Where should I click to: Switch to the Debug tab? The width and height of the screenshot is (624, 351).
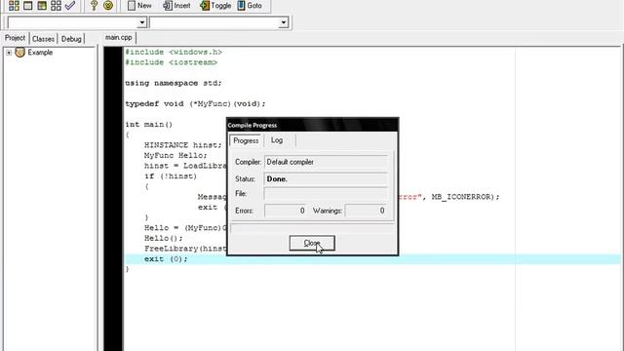[x=71, y=39]
